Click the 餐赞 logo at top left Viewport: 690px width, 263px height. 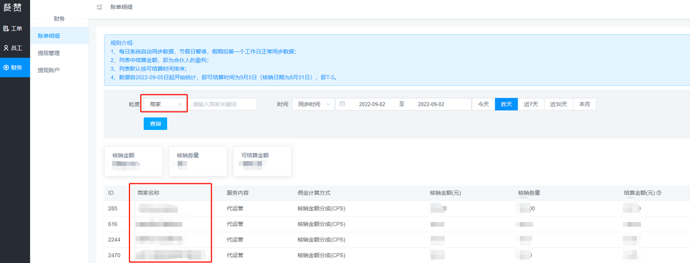click(15, 9)
